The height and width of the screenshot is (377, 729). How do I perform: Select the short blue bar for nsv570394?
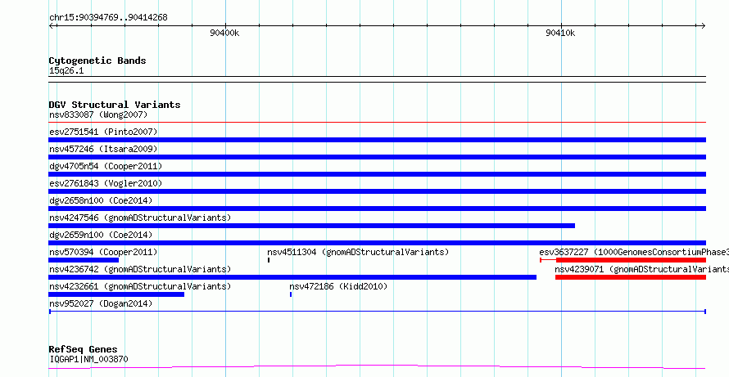(84, 260)
